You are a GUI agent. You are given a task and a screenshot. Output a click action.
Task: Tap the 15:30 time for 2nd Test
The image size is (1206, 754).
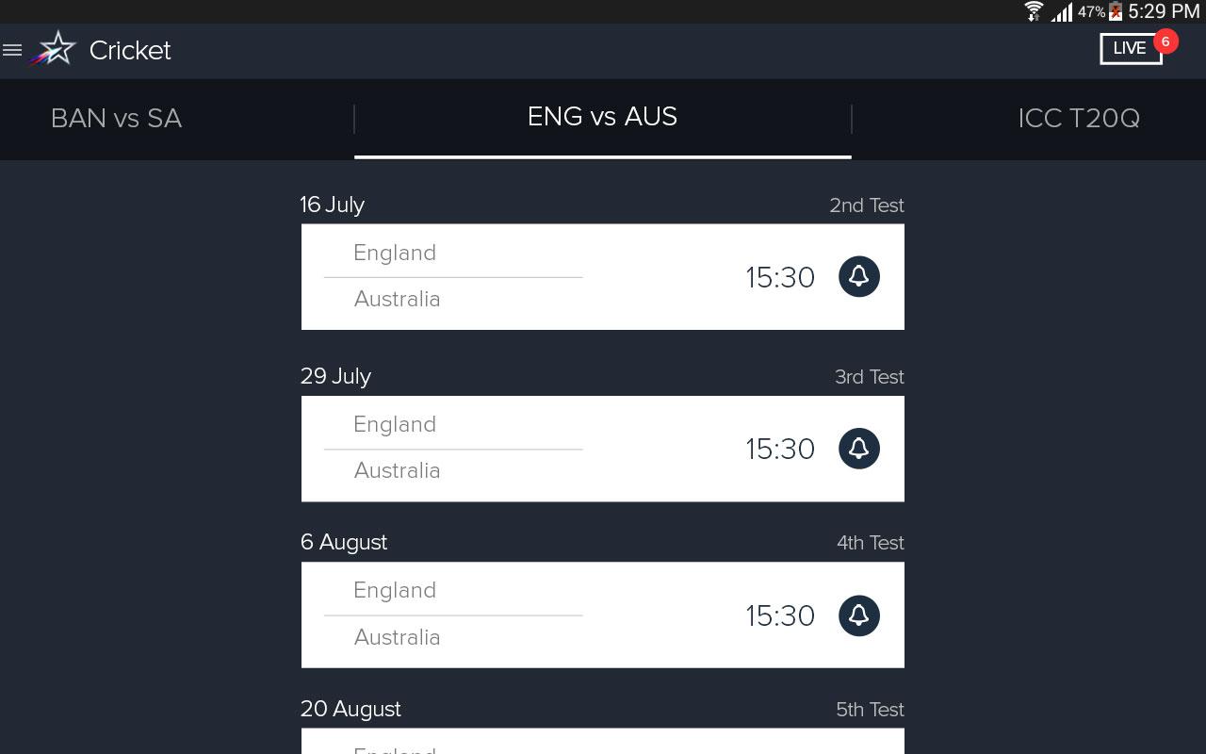[780, 277]
